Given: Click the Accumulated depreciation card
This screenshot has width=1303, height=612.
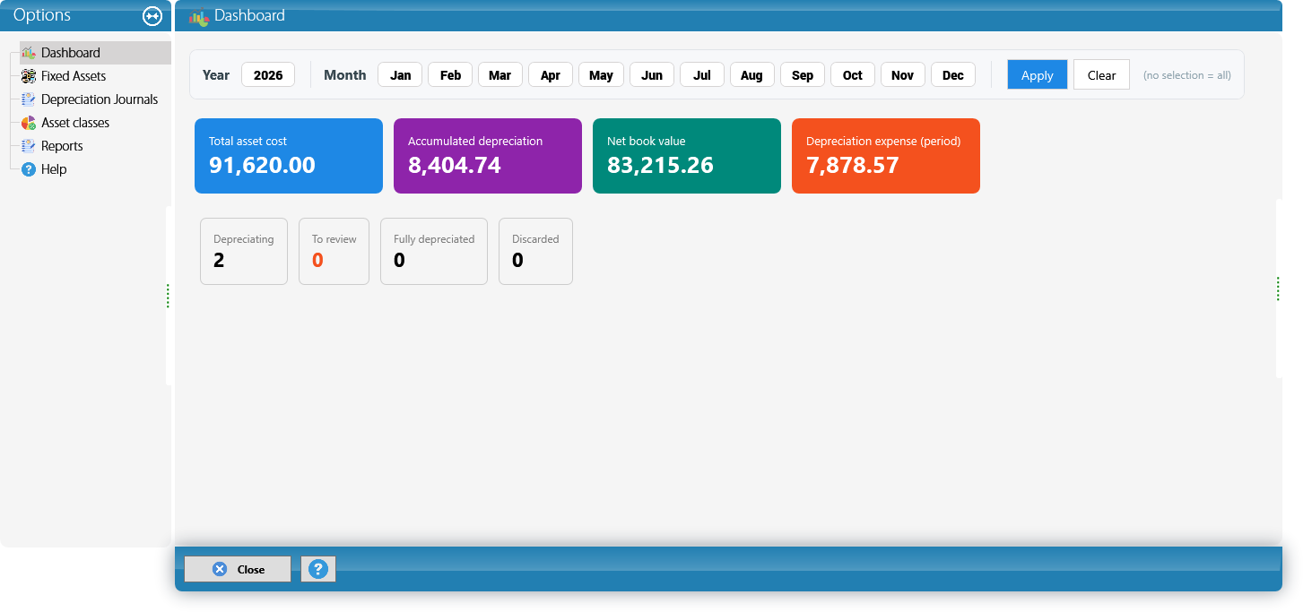Looking at the screenshot, I should (x=488, y=156).
